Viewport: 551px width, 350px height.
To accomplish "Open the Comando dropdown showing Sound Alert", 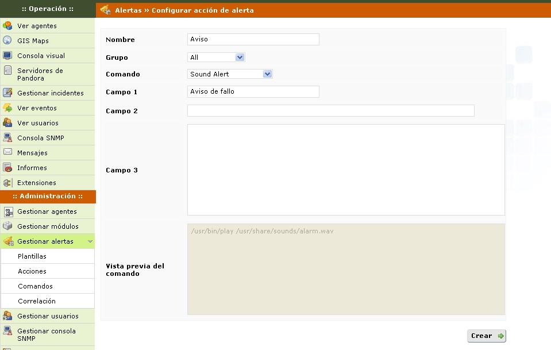I will tap(230, 74).
